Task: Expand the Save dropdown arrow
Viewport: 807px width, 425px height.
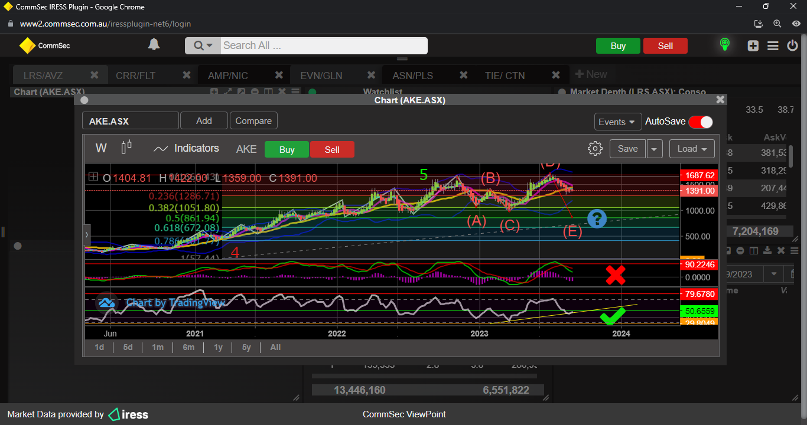Action: pos(654,149)
